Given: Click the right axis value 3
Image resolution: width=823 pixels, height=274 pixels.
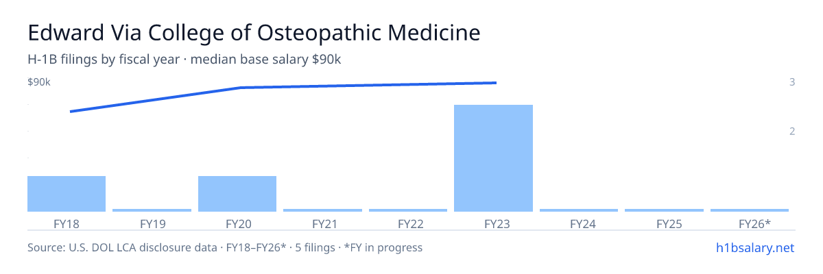Looking at the screenshot, I should click(x=792, y=82).
